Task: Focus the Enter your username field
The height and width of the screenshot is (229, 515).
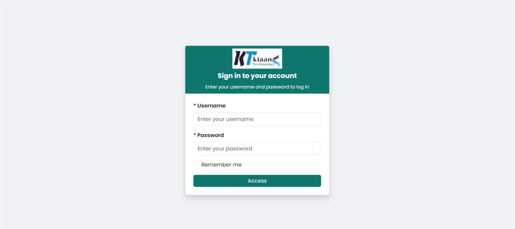Action: (257, 119)
